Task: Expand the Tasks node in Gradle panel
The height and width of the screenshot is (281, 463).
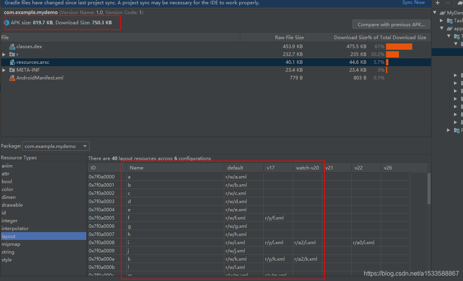Action: (x=442, y=20)
